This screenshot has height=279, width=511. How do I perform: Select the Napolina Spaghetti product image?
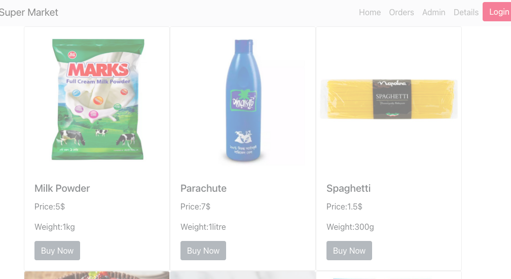pyautogui.click(x=389, y=99)
